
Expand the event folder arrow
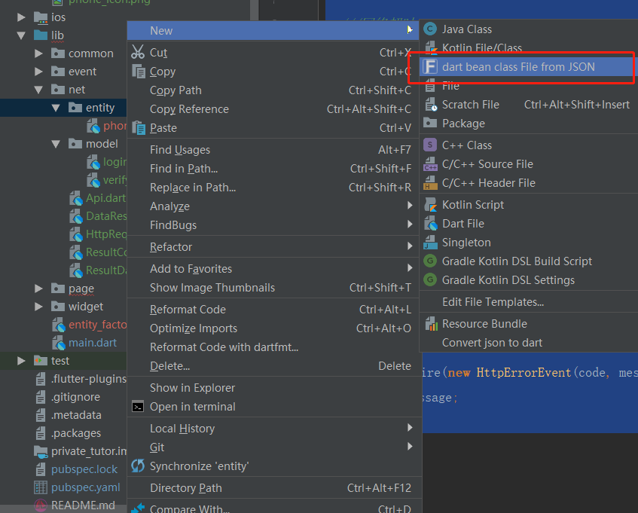[x=38, y=72]
